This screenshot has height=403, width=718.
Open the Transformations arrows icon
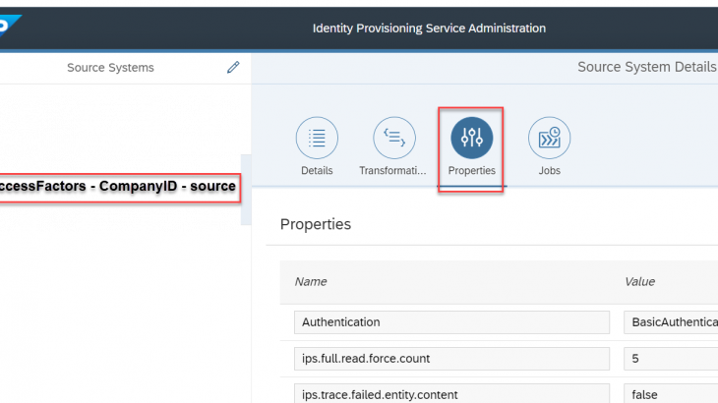pos(394,138)
